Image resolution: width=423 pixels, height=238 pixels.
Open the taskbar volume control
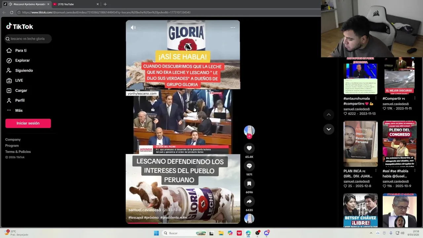tap(403, 233)
